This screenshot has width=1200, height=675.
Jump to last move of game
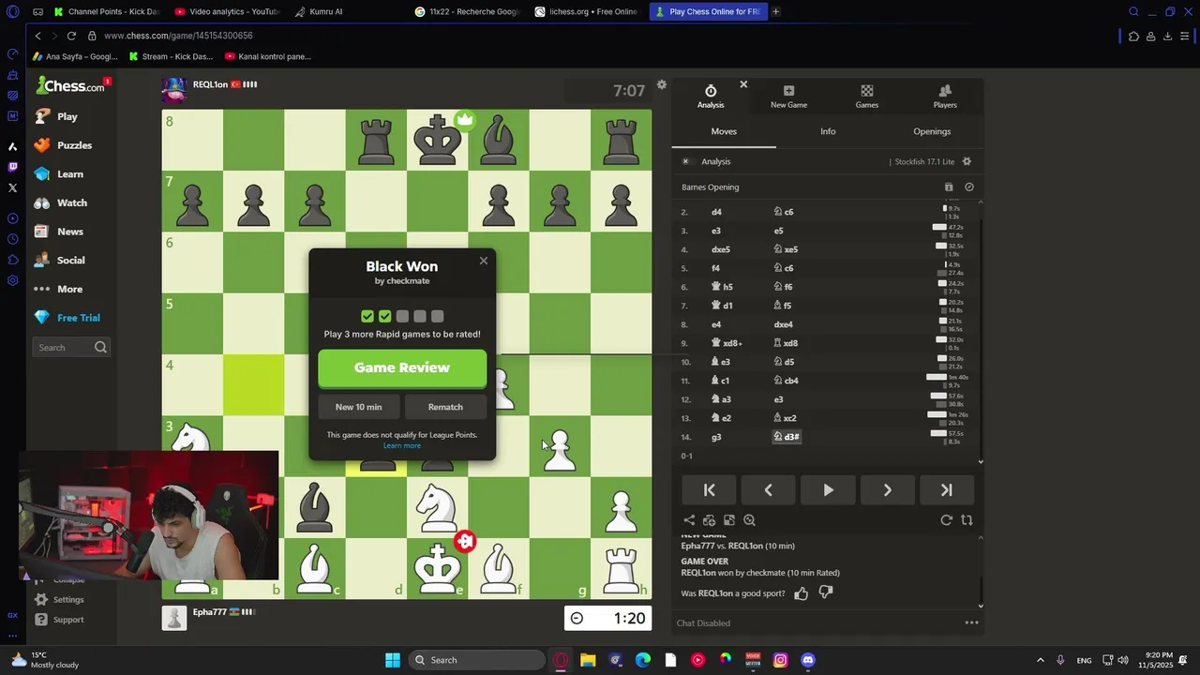coord(946,490)
